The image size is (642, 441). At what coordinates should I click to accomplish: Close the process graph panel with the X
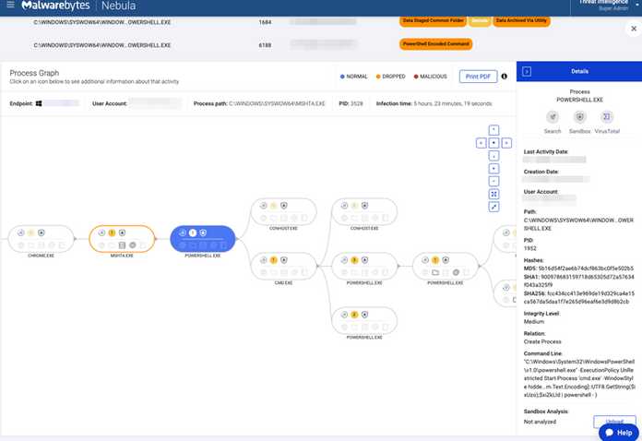tap(634, 29)
